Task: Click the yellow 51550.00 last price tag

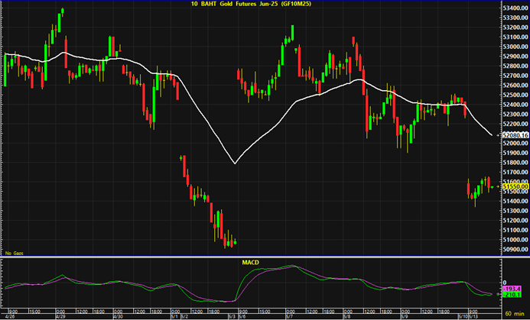Action: click(x=512, y=186)
